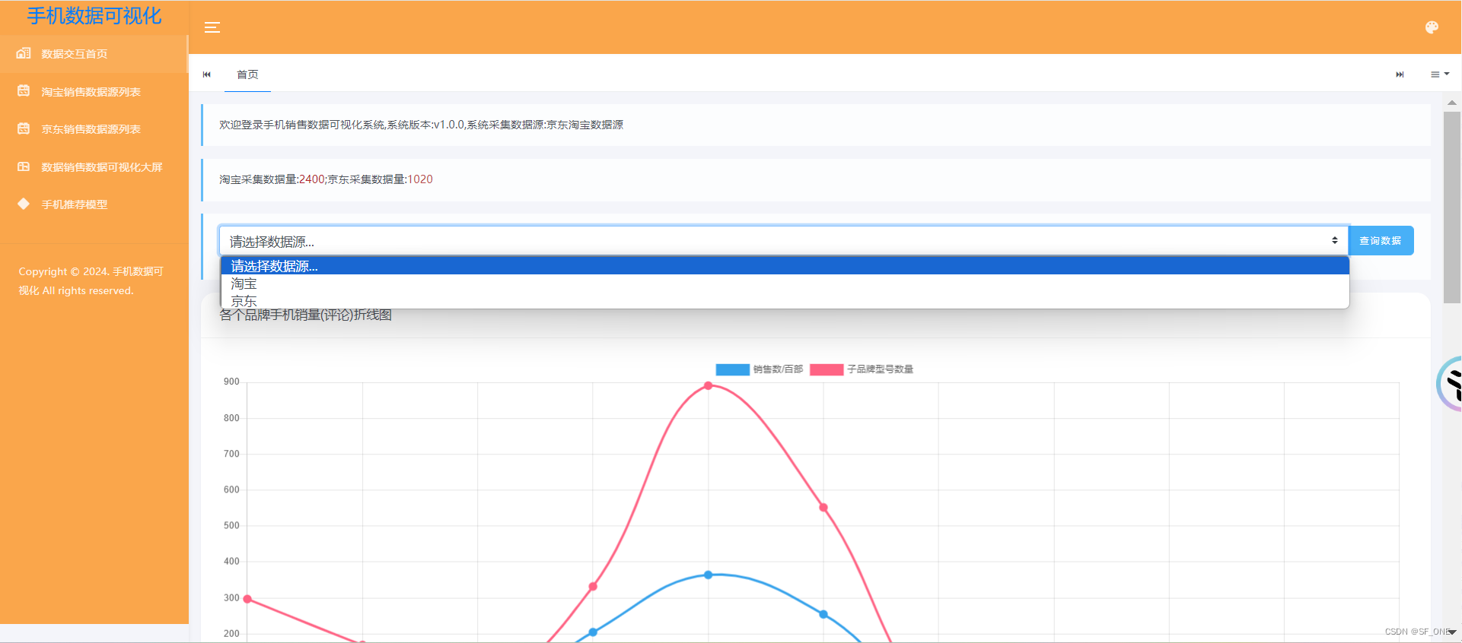Click the pink data point at 300

(247, 599)
